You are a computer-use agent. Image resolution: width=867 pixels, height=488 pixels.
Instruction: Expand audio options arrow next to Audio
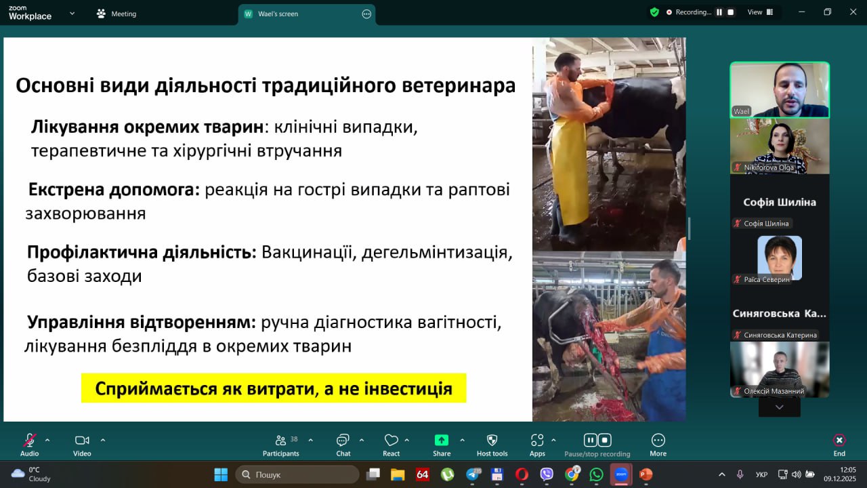(47, 440)
